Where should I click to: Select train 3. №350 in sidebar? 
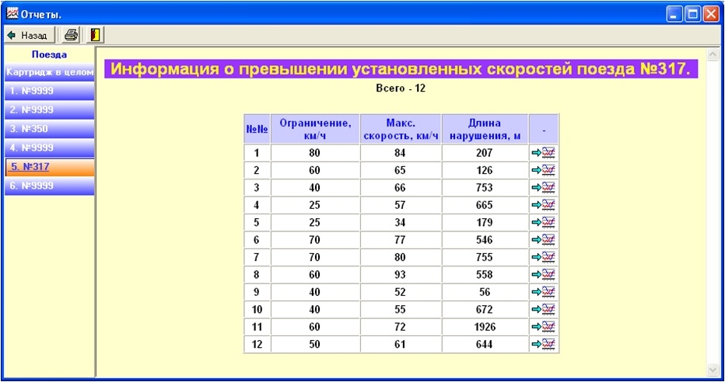click(50, 129)
